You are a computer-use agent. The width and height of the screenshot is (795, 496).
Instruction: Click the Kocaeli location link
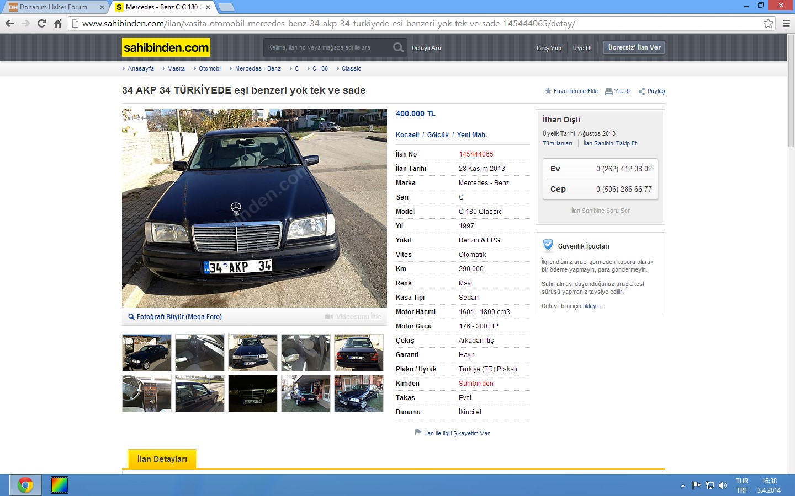[x=407, y=135]
